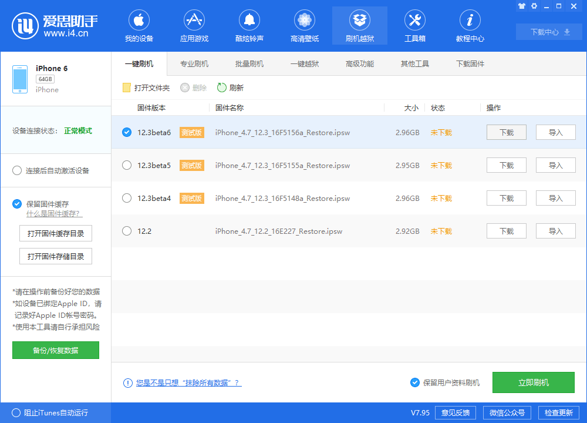Open the 应用游戏 (Apps & Games) section
This screenshot has width=587, height=423.
click(x=194, y=25)
